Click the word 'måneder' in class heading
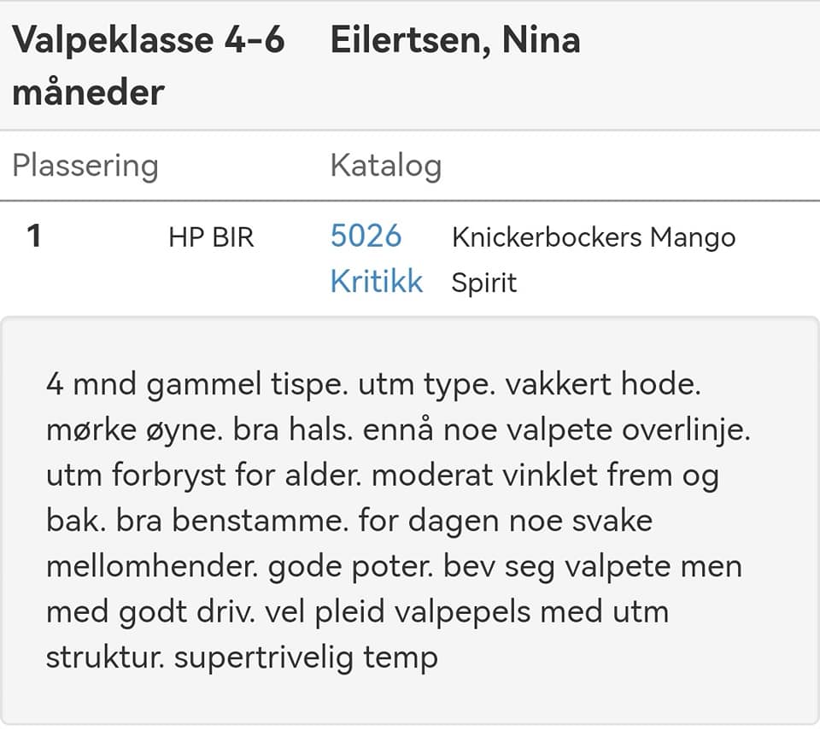Screen dimensions: 820x736 tap(88, 92)
